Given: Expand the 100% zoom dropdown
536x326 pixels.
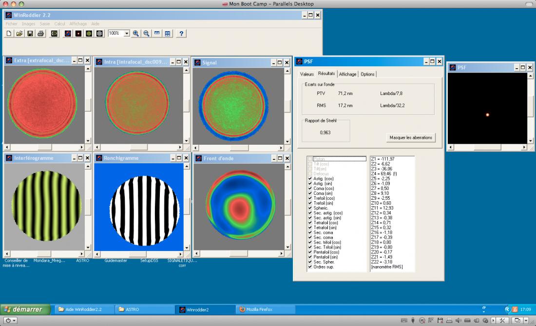Looking at the screenshot, I should click(x=127, y=33).
